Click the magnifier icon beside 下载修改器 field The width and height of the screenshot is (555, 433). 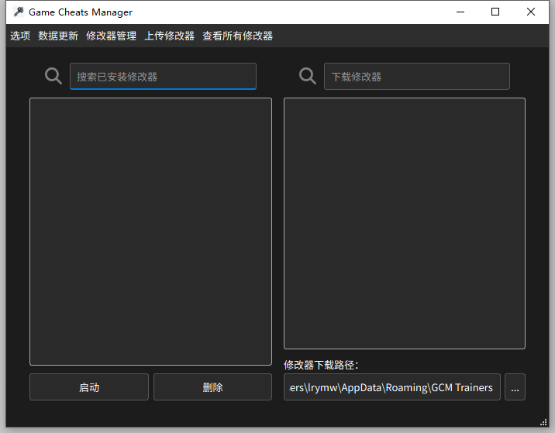click(x=308, y=76)
